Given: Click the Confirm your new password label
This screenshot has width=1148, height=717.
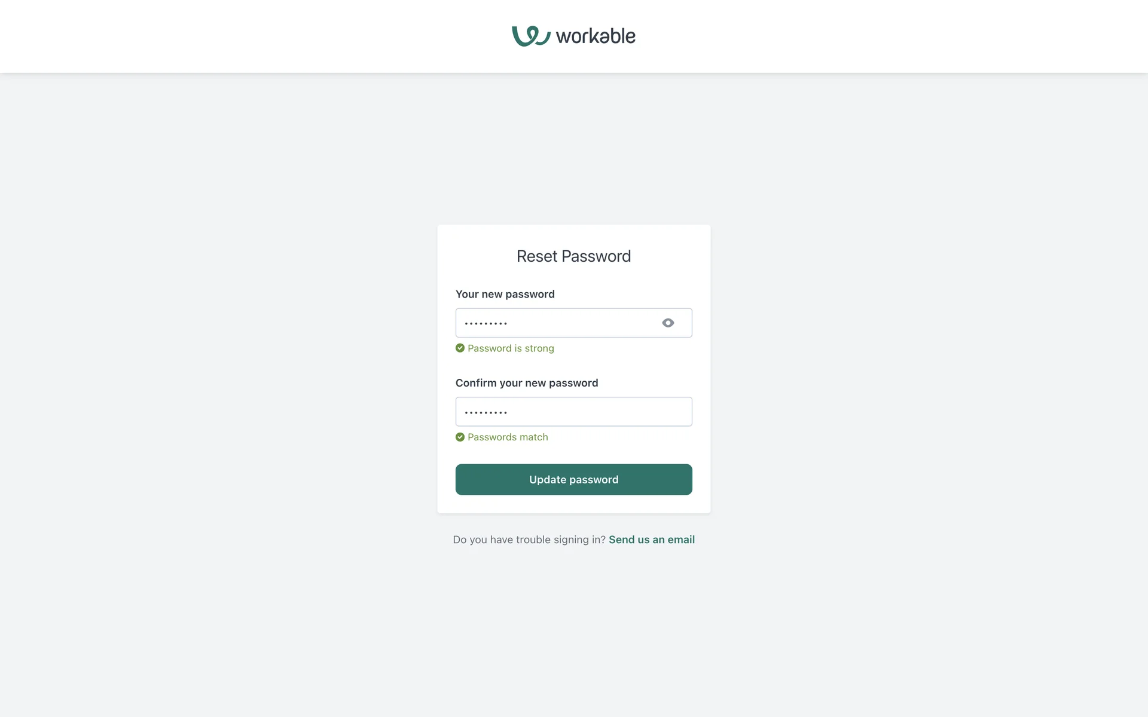Looking at the screenshot, I should point(526,383).
